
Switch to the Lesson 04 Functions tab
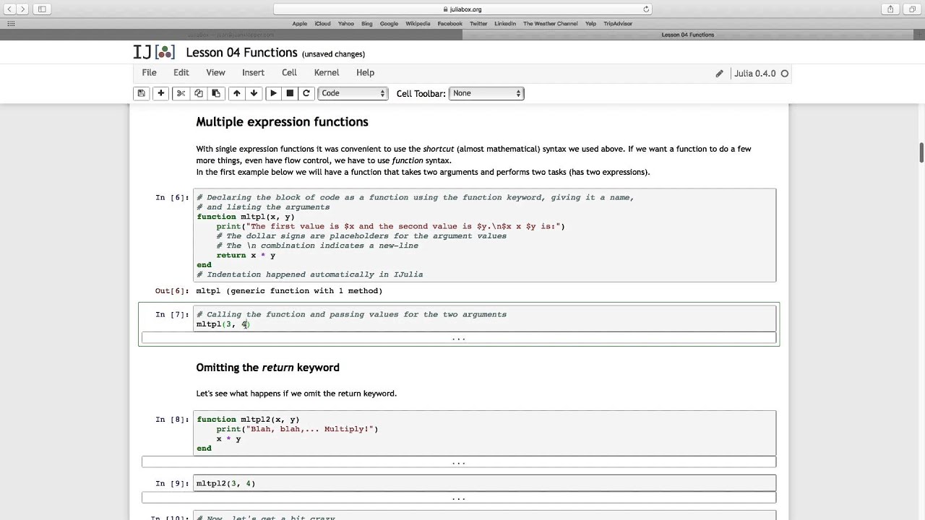(687, 35)
